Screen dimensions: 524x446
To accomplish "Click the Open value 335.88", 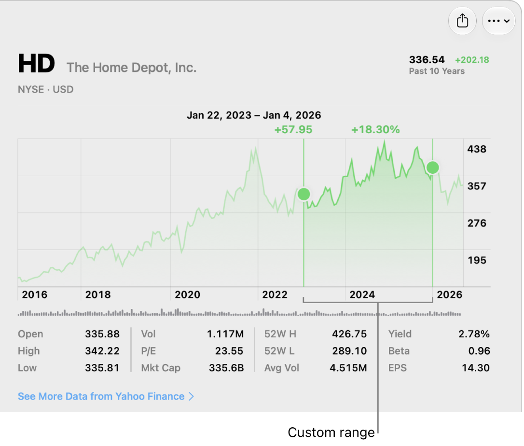I will click(x=102, y=334).
